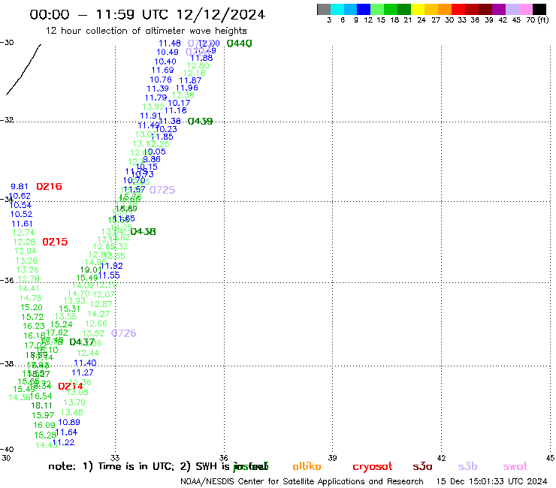Select the '10.62' wave height reading
This screenshot has width=556, height=488.
(20, 196)
